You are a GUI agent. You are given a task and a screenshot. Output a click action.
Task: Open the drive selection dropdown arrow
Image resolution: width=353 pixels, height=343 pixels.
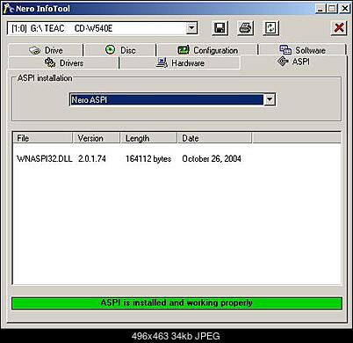point(191,28)
